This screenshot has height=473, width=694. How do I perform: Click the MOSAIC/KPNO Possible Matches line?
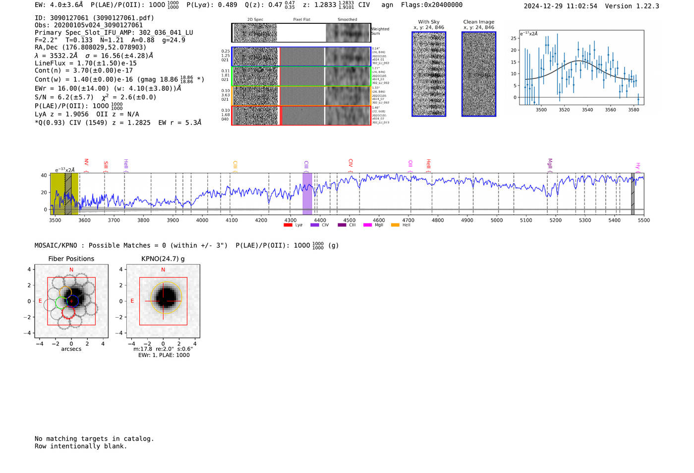pyautogui.click(x=186, y=245)
